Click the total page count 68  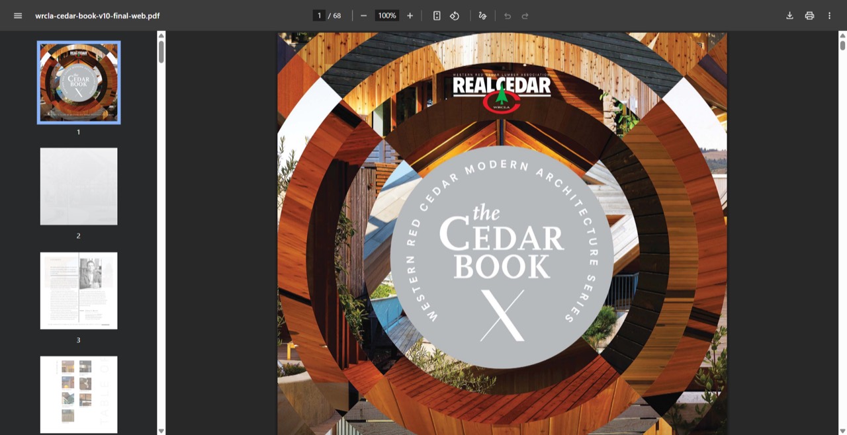coord(337,16)
